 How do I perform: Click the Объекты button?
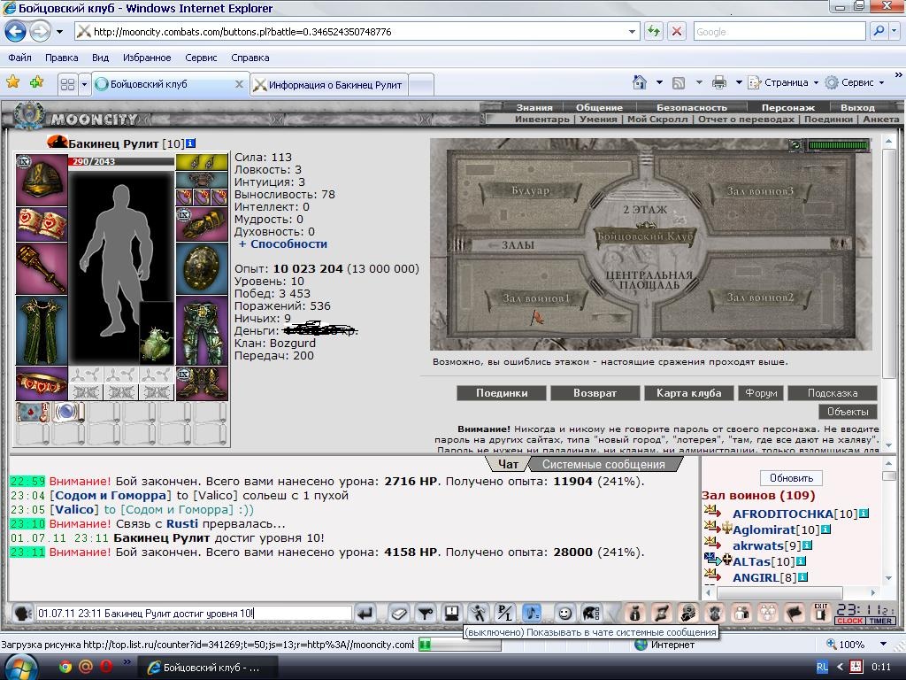click(848, 412)
